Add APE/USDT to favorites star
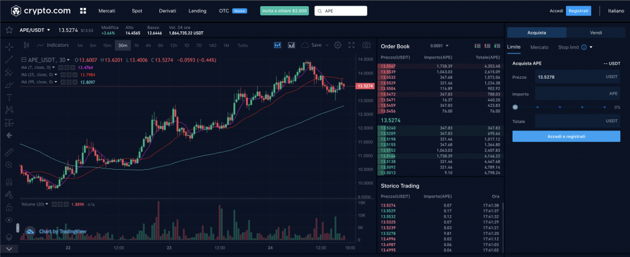The width and height of the screenshot is (630, 257). (x=9, y=30)
